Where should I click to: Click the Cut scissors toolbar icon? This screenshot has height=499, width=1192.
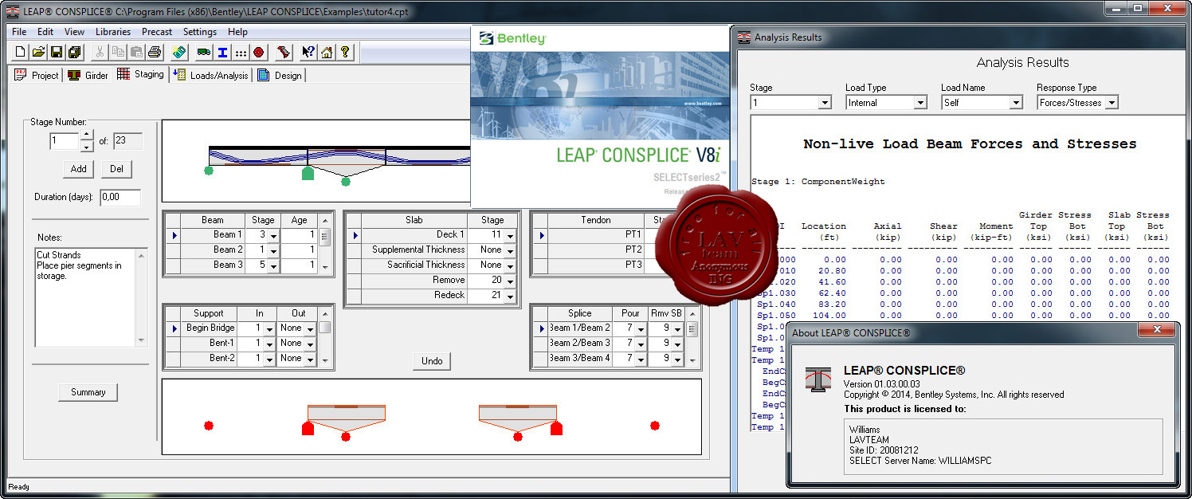click(x=100, y=53)
